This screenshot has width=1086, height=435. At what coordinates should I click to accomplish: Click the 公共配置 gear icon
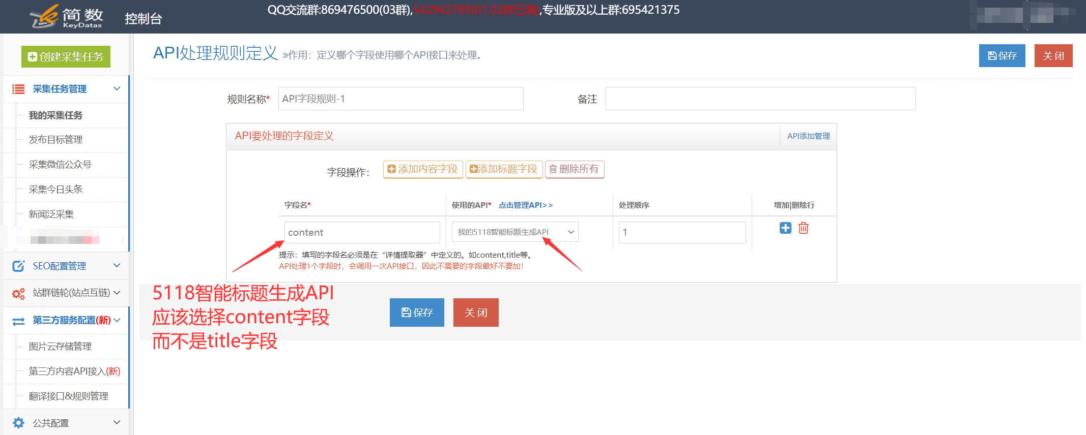point(18,423)
